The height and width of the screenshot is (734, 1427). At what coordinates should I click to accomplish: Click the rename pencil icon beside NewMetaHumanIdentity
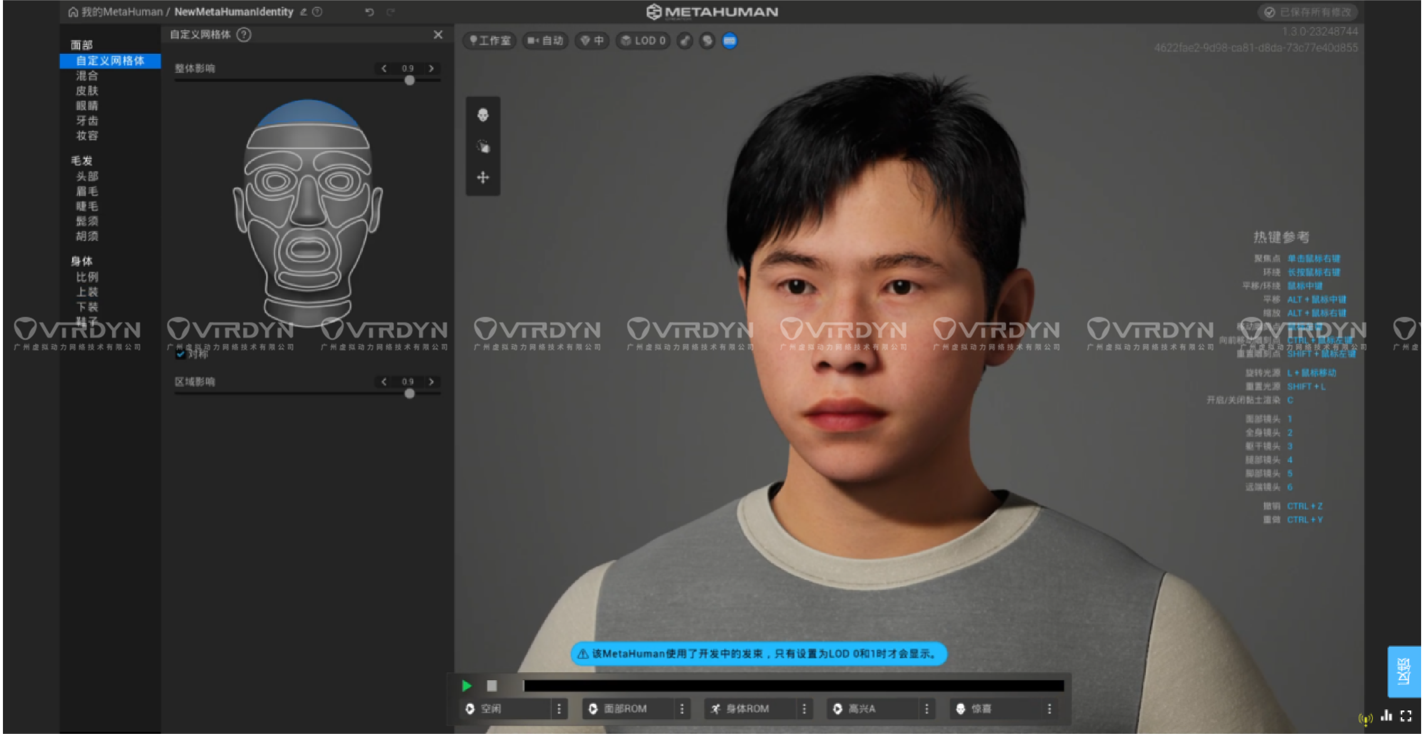[304, 12]
